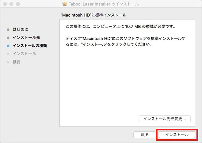Click the text mentioning 10.7 MB の領域
The image size is (202, 143).
(121, 27)
